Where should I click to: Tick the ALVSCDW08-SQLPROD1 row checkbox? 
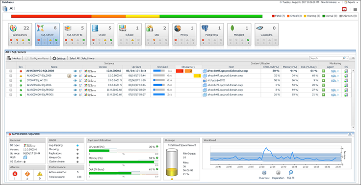(11, 94)
